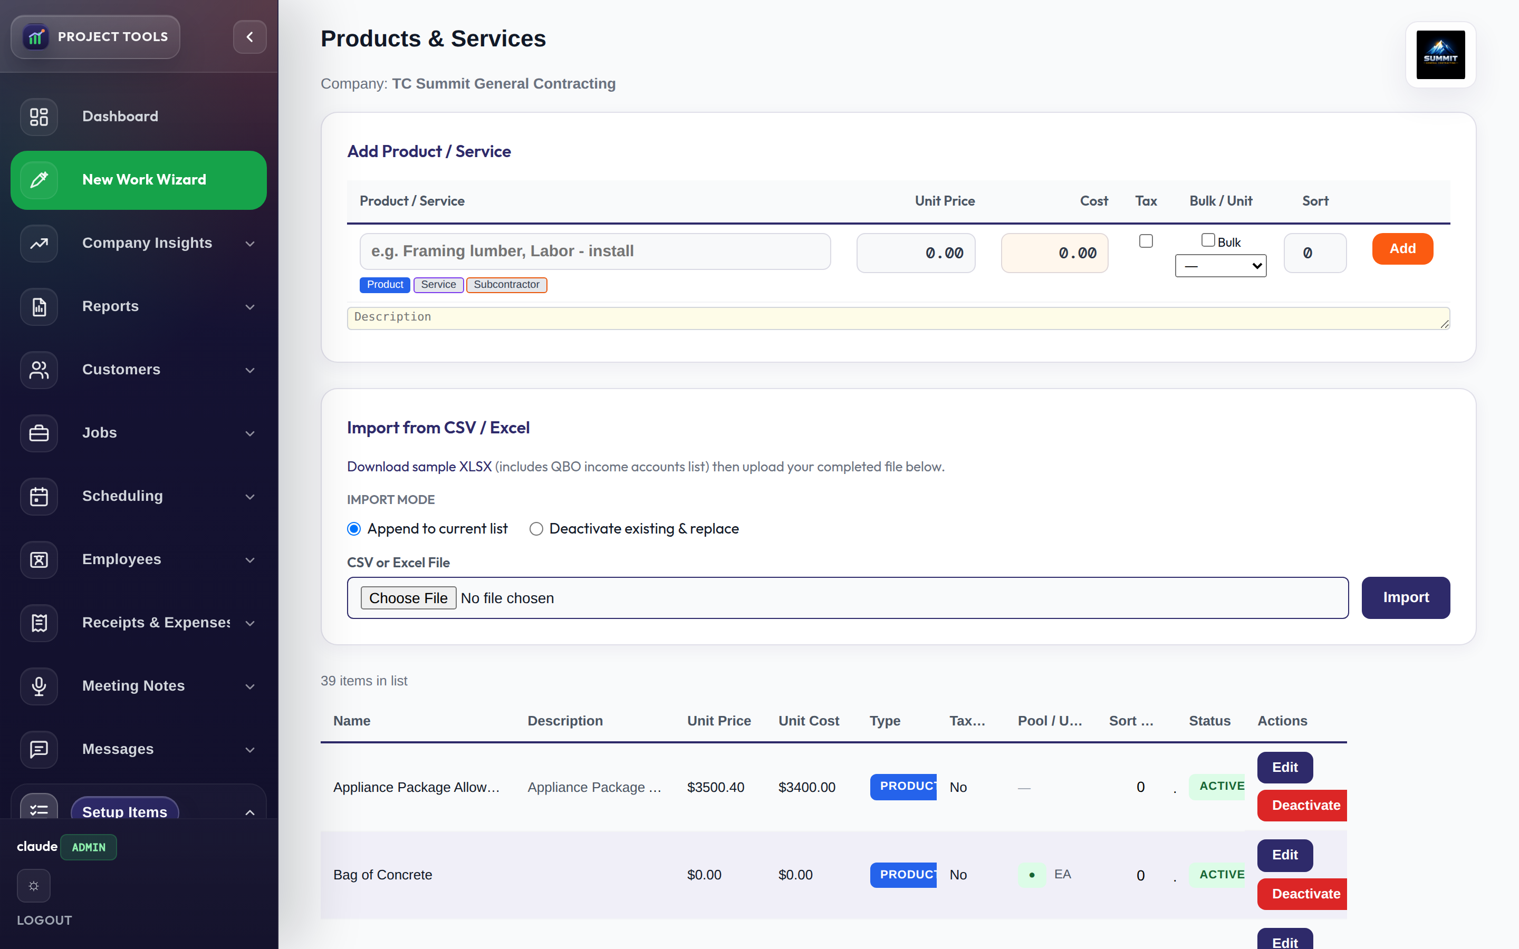
Task: Click the Employees badge icon
Action: click(x=39, y=560)
